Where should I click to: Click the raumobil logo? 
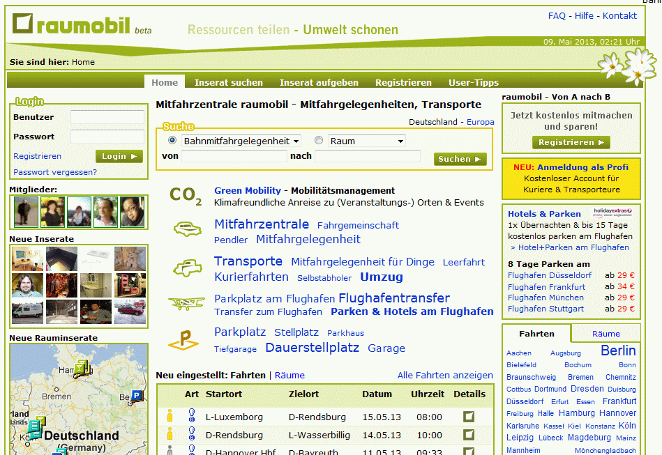72,26
